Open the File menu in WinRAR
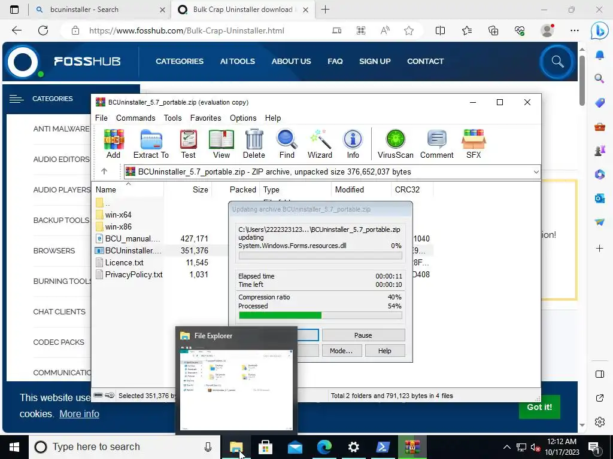613x459 pixels. click(x=101, y=118)
